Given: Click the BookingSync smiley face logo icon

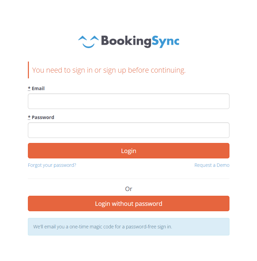Looking at the screenshot, I should 88,42.
